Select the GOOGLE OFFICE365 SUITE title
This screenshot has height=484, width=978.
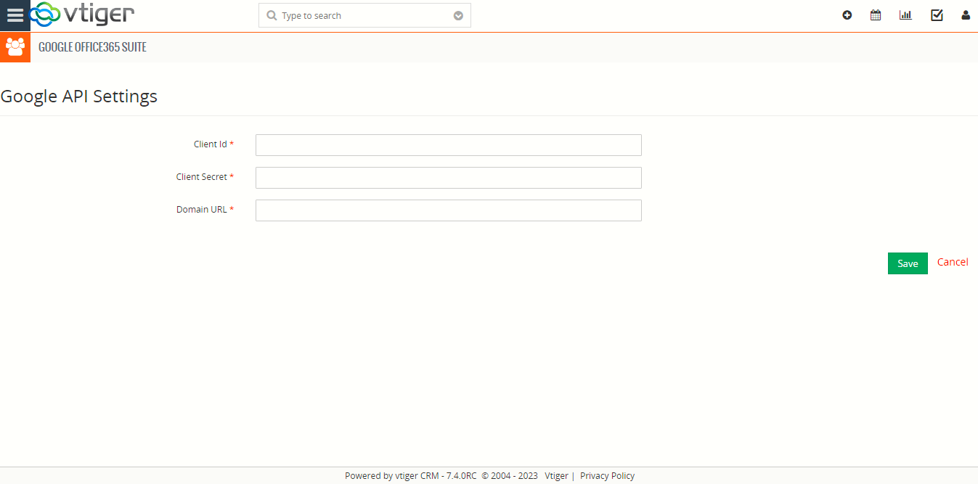tap(92, 47)
